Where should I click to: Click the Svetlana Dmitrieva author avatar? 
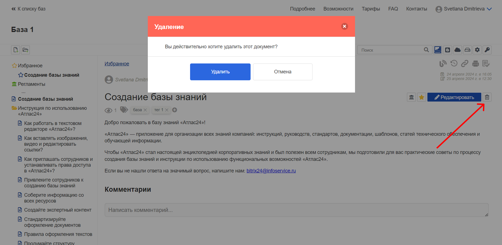pos(109,80)
